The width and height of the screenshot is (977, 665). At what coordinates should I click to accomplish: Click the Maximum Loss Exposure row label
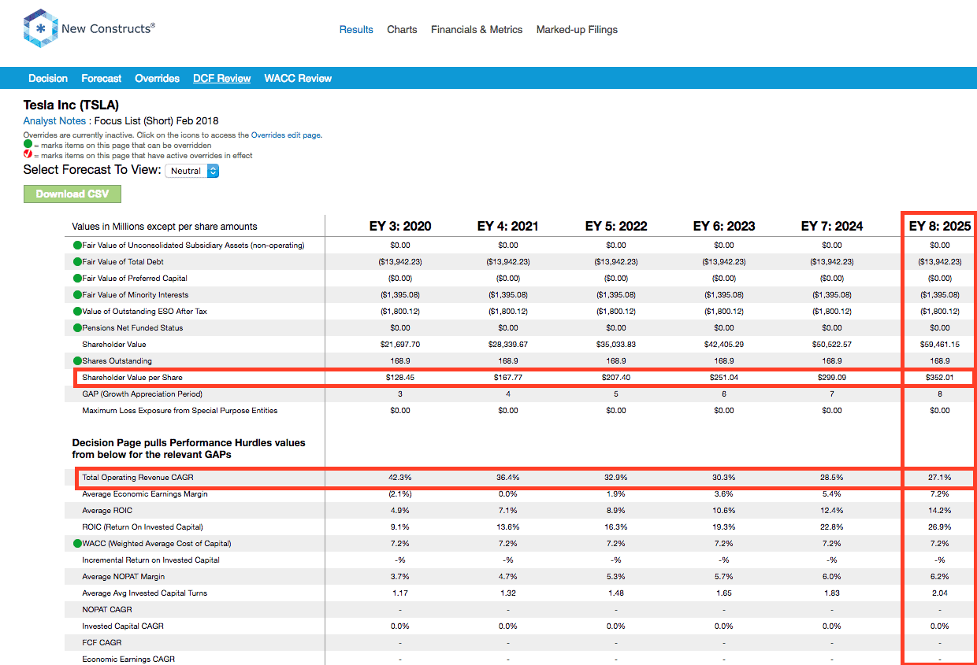point(180,410)
